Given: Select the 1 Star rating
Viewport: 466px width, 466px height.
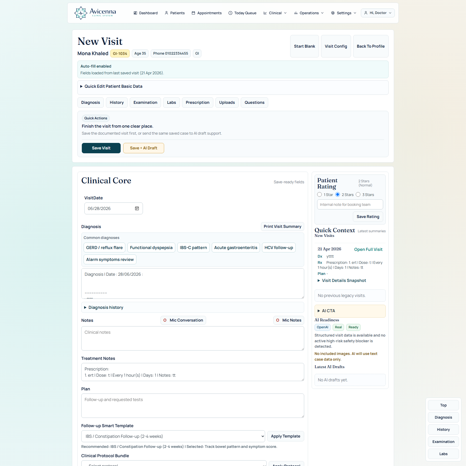Looking at the screenshot, I should click(319, 194).
